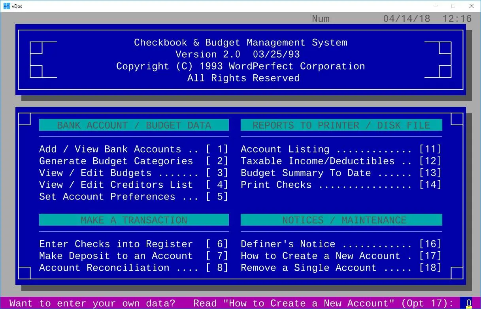
Task: Maximize the vDos window
Action: coord(453,6)
